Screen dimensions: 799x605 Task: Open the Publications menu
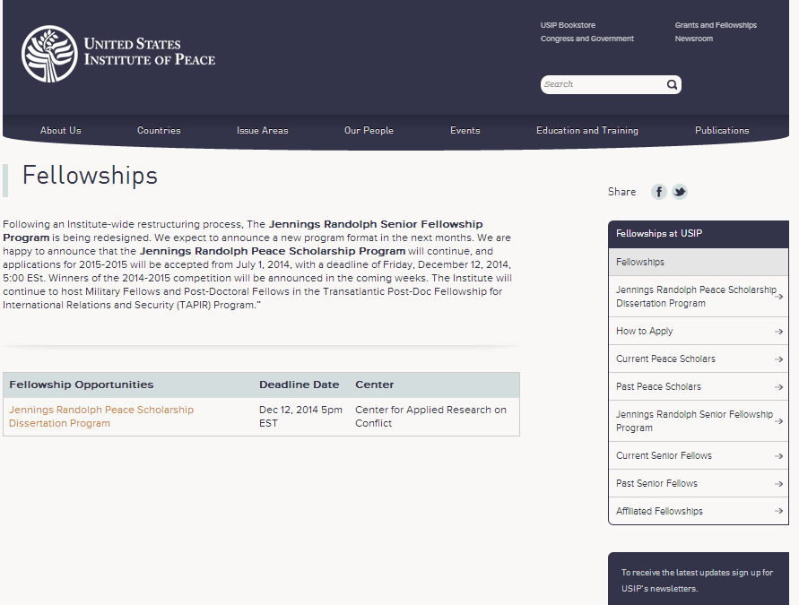tap(722, 131)
